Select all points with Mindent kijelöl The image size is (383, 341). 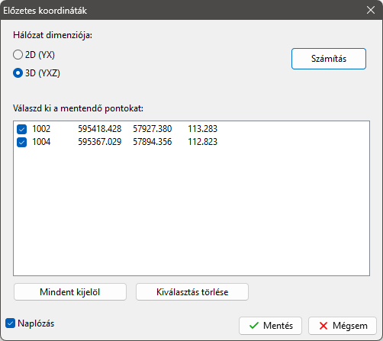coord(70,292)
